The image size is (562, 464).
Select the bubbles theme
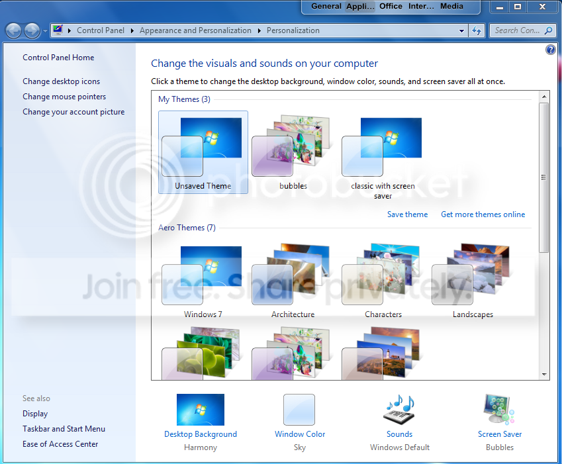(x=293, y=152)
